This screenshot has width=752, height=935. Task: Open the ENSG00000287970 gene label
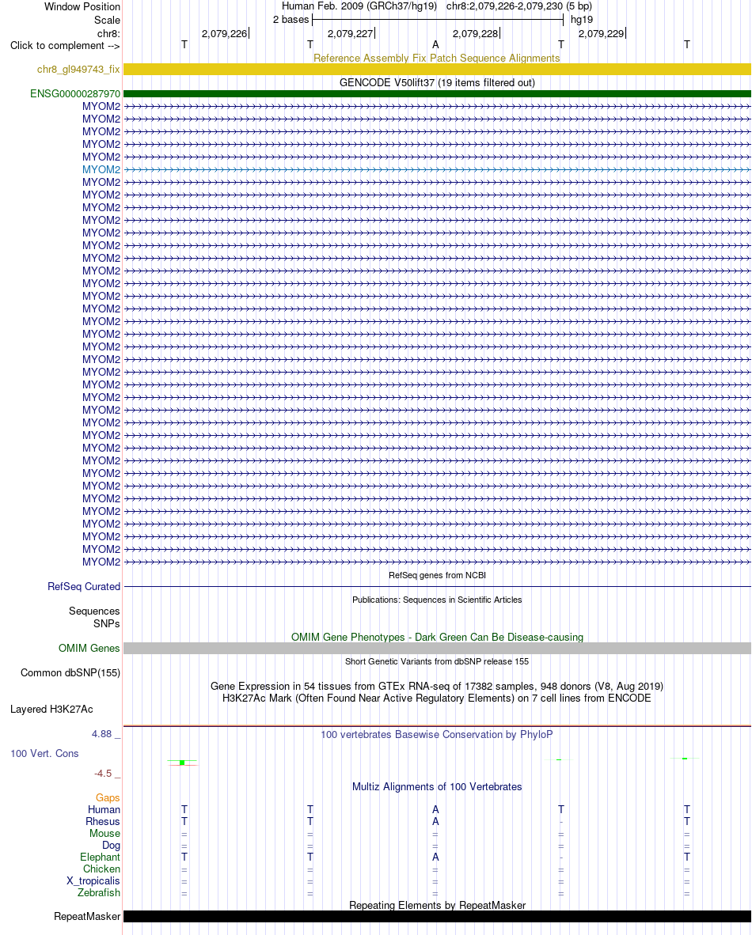[75, 93]
